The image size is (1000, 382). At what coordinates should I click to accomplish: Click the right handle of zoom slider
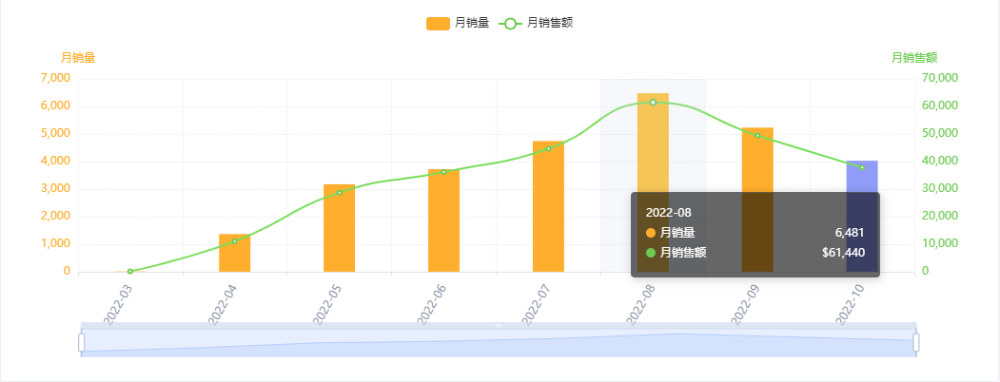coord(916,342)
